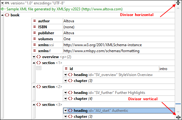Select the author value Altova
The height and width of the screenshot is (120, 182).
(x=69, y=21)
